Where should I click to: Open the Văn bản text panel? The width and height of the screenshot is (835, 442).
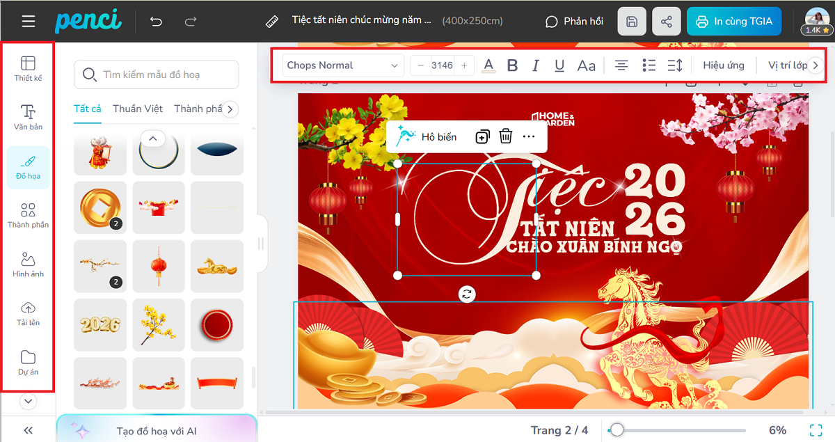click(28, 117)
